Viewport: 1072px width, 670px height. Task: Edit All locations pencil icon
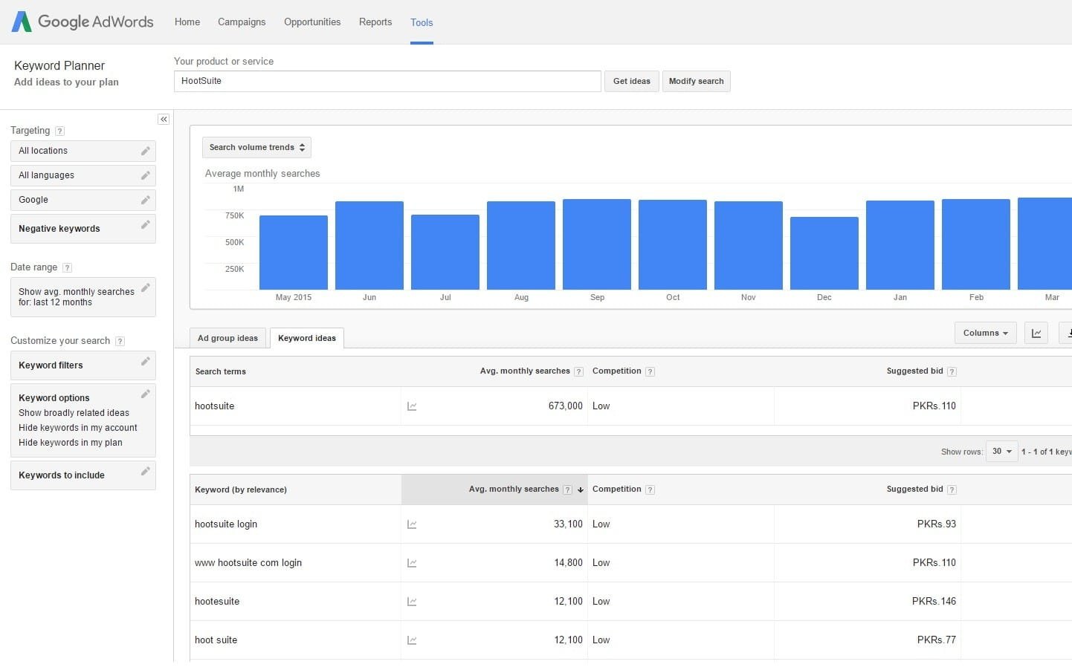[x=146, y=151]
